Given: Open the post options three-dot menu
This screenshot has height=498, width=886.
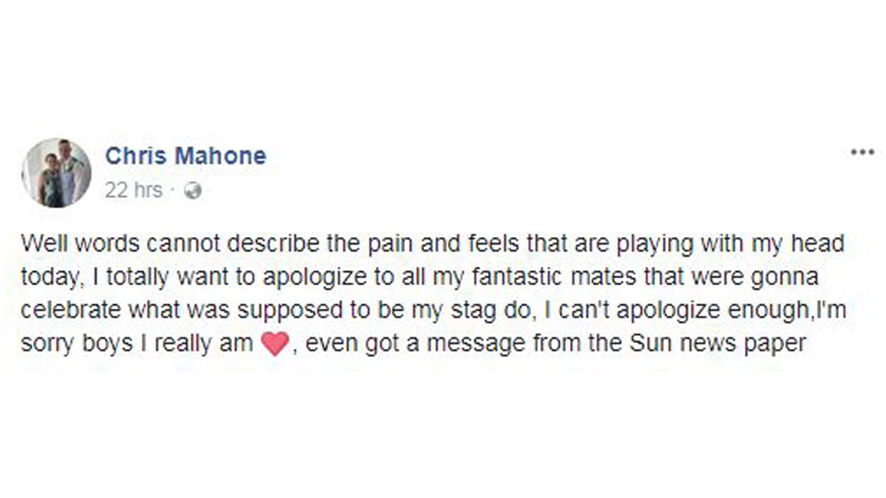Looking at the screenshot, I should click(x=863, y=152).
